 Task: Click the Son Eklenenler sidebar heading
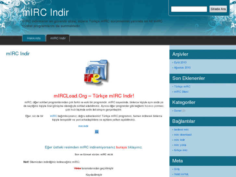coord(188,78)
